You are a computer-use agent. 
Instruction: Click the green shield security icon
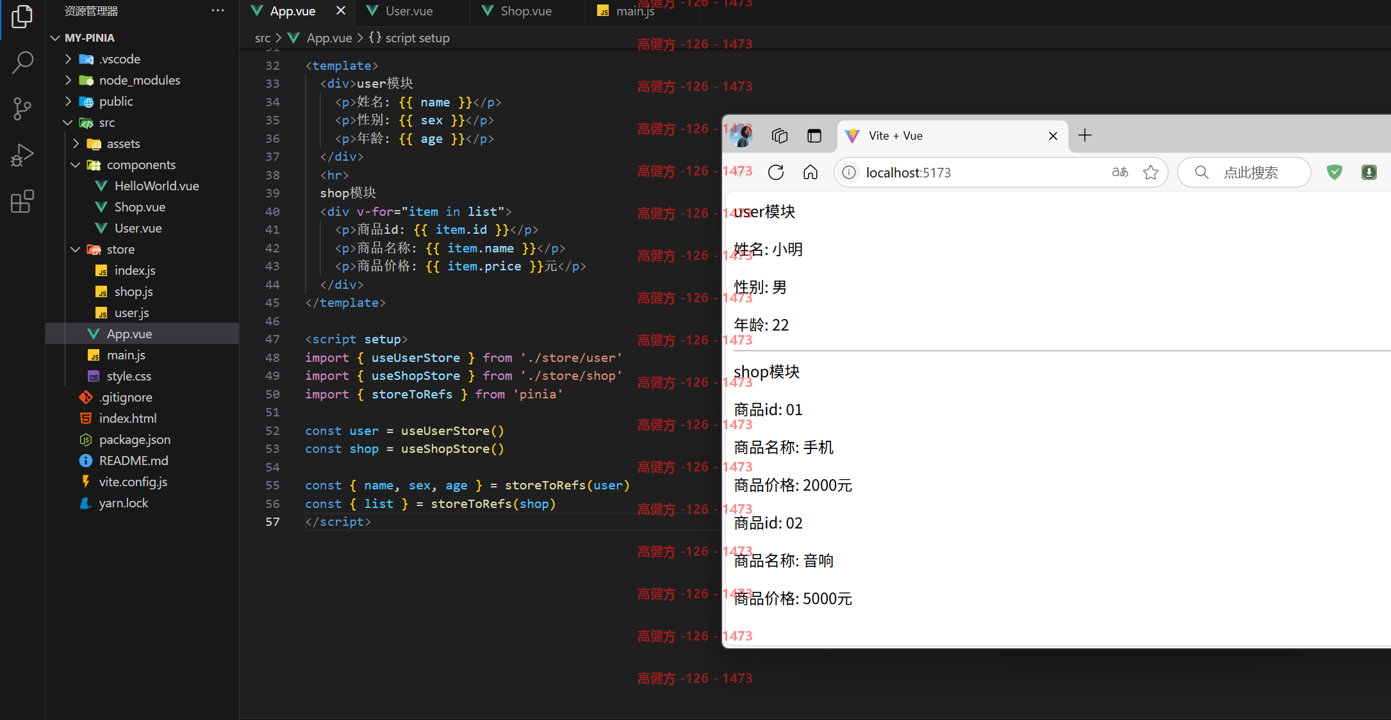1335,172
